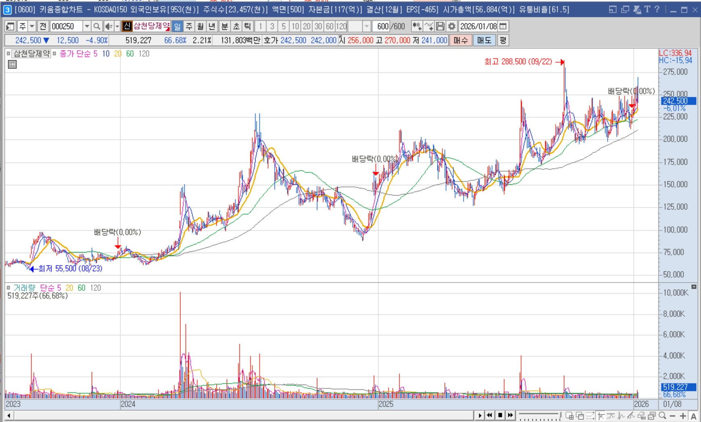Click the bottom toolbar magnifier zoom icon
Image resolution: width=701 pixels, height=422 pixels.
click(662, 416)
